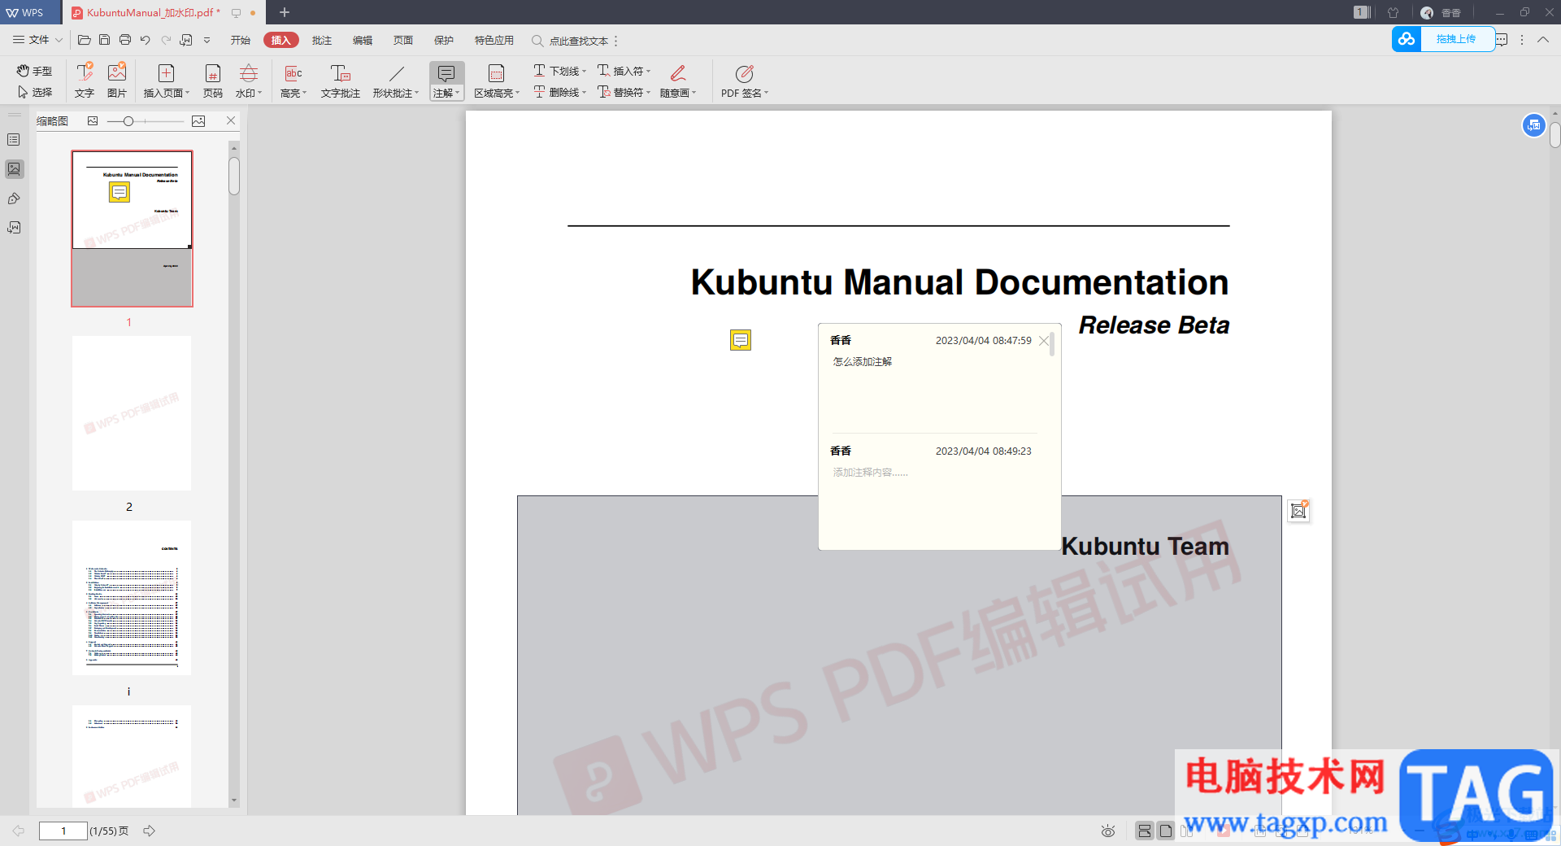Open the outline/bookmarks sidebar icon
This screenshot has width=1561, height=846.
point(14,140)
